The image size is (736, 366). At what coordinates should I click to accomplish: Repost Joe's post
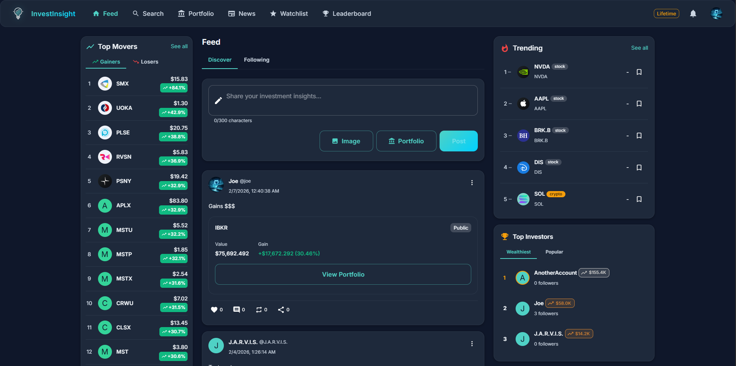[x=259, y=310]
